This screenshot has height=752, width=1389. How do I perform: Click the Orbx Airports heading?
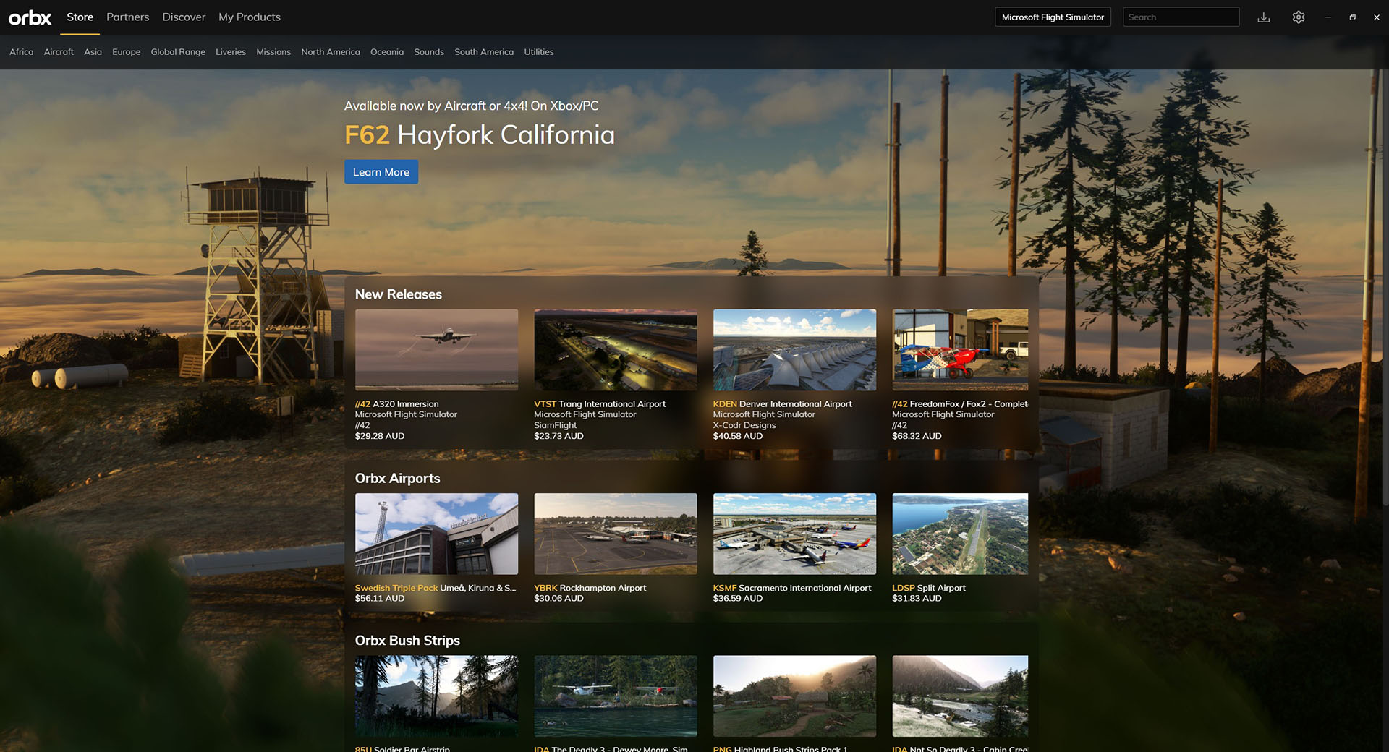pyautogui.click(x=397, y=478)
